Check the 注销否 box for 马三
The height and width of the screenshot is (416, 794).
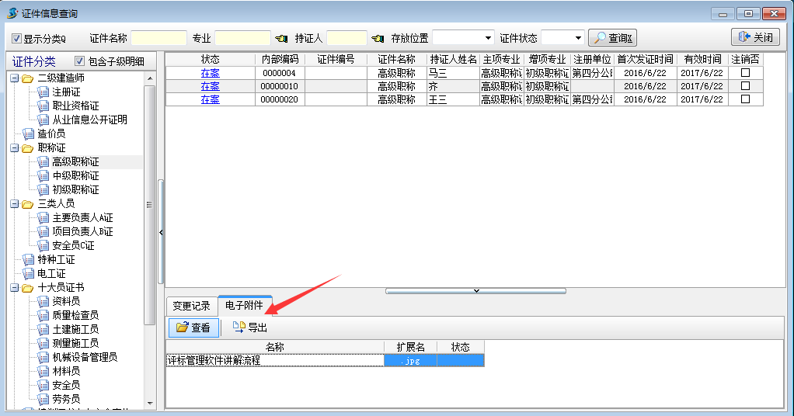pos(746,73)
